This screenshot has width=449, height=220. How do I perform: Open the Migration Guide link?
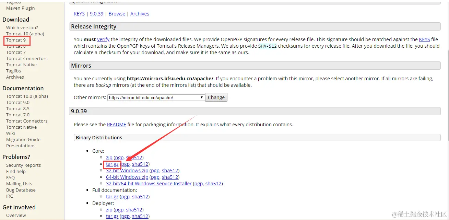tap(23, 139)
